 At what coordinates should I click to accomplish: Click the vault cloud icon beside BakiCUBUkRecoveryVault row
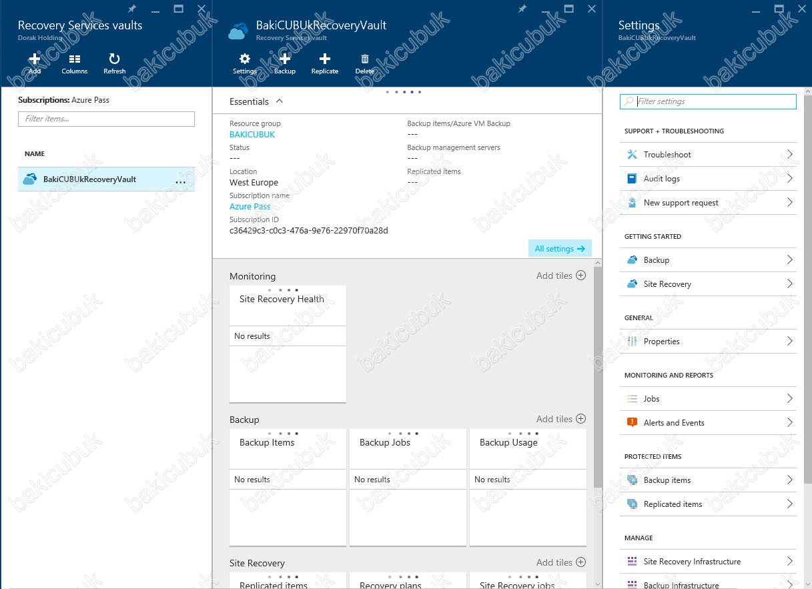pos(30,179)
